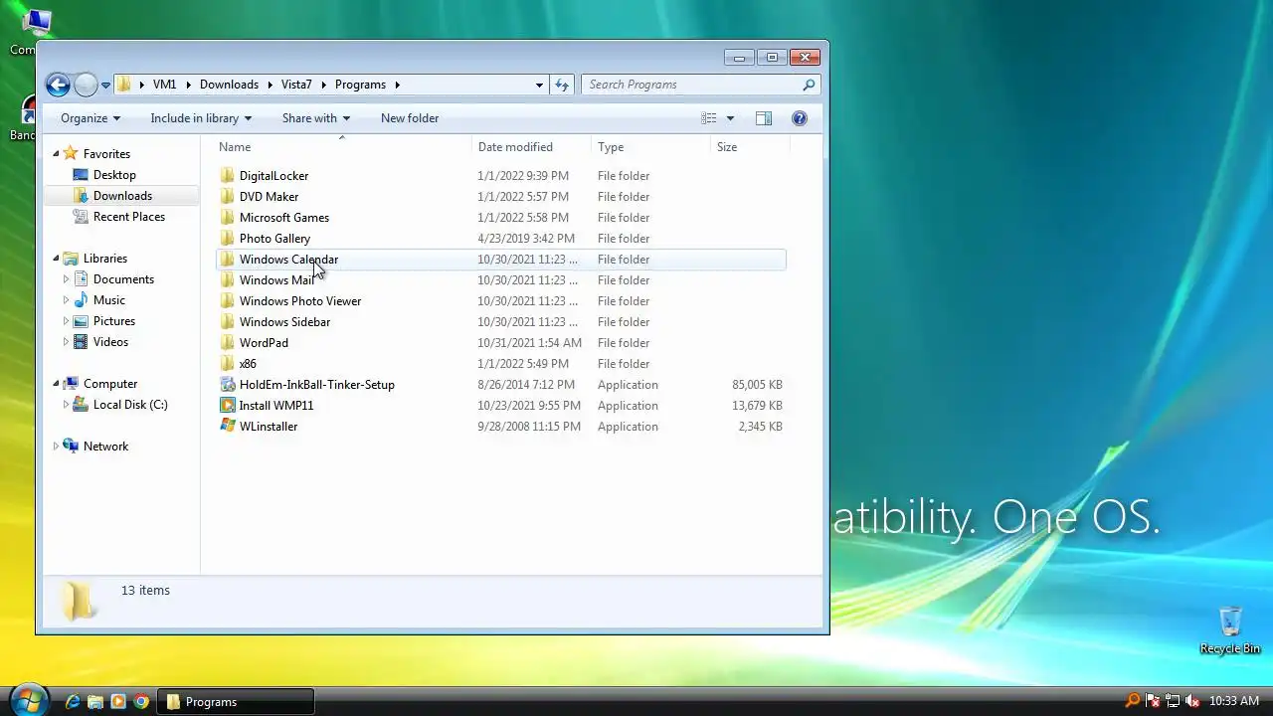Select the DVD Maker folder icon
1273x716 pixels.
pyautogui.click(x=228, y=197)
